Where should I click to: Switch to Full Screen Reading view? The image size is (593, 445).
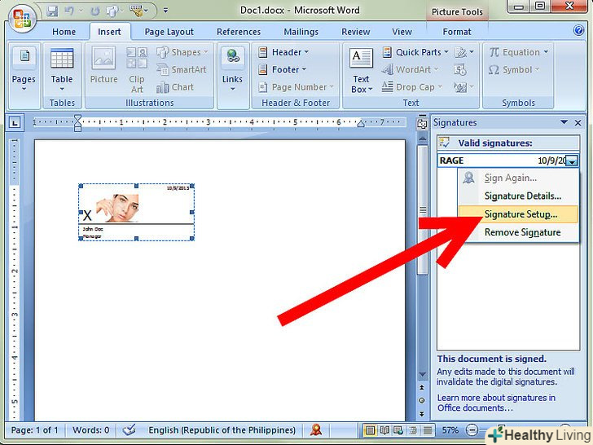tap(384, 430)
